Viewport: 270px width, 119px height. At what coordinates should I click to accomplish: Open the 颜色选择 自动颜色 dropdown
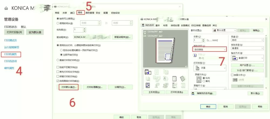pyautogui.click(x=210, y=50)
